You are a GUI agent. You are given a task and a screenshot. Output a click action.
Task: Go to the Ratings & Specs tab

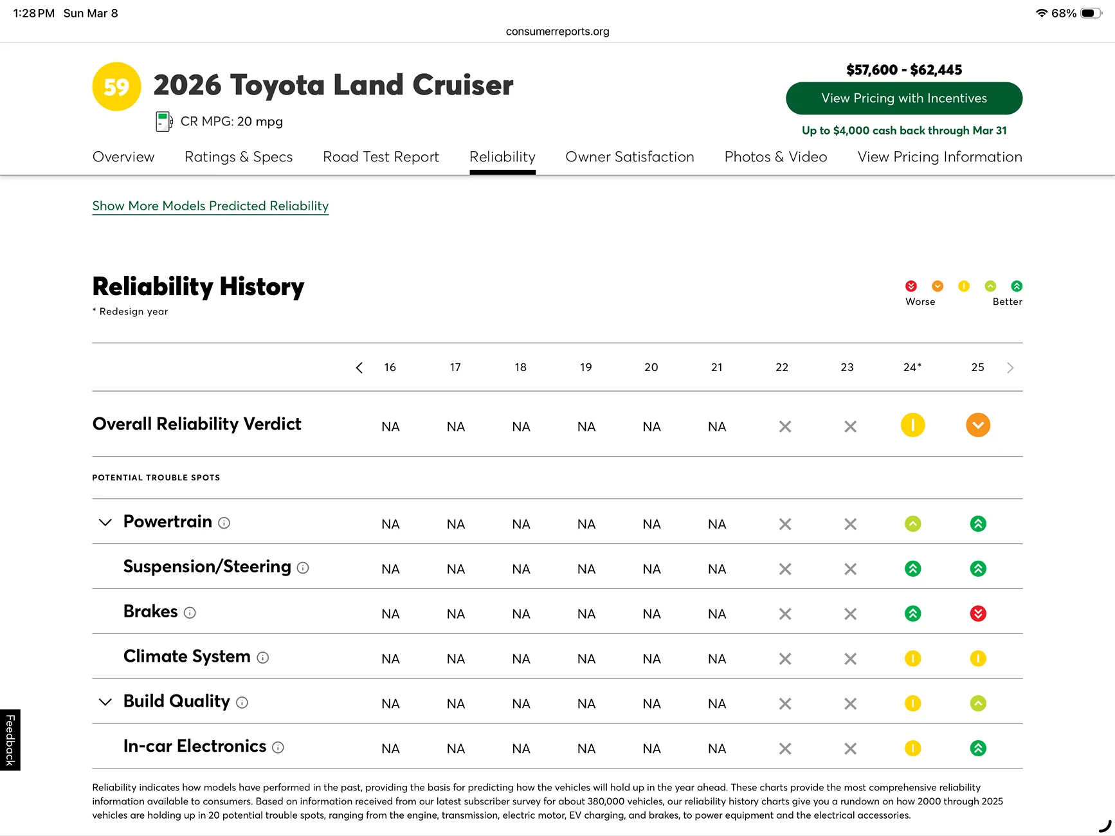click(x=239, y=157)
